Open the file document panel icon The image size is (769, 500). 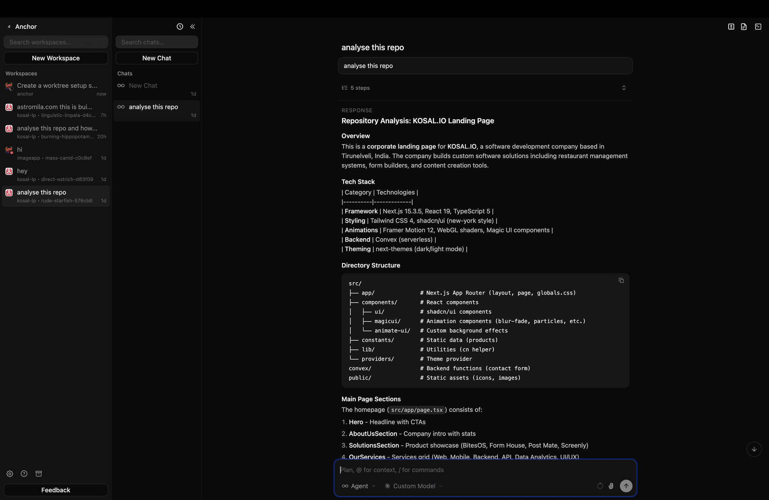[744, 26]
